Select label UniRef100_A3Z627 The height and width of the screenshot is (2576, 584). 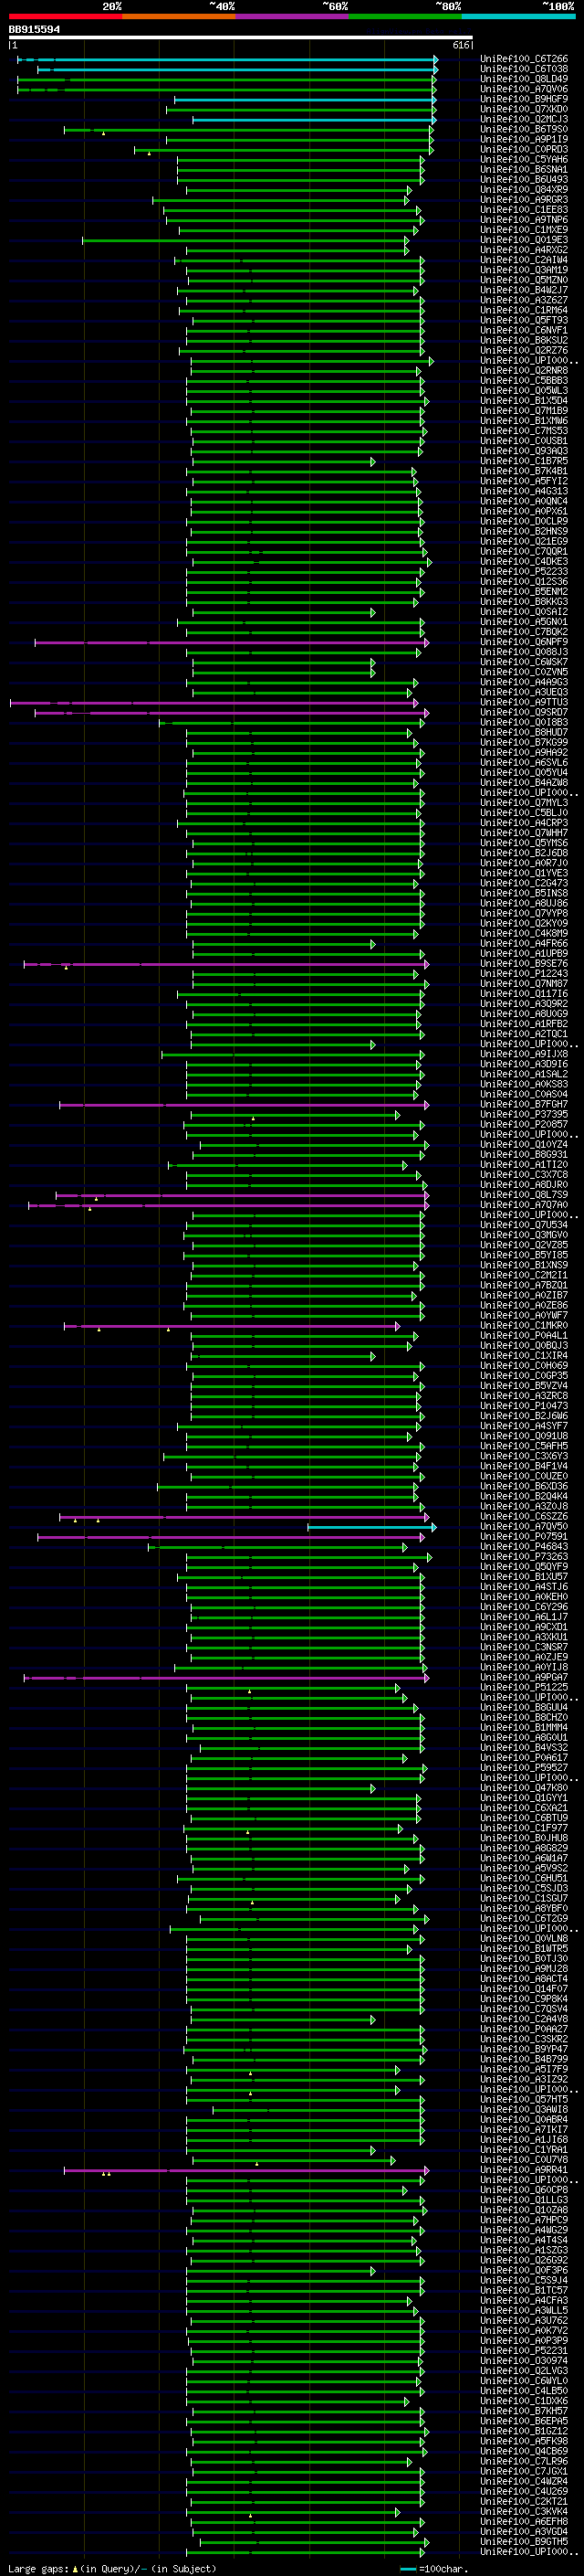(x=524, y=300)
